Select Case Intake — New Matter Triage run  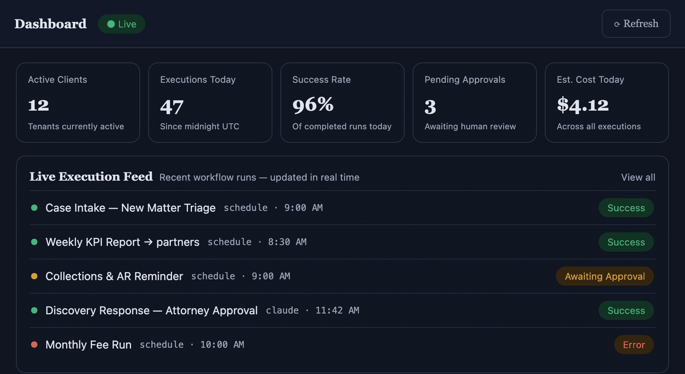[342, 208]
